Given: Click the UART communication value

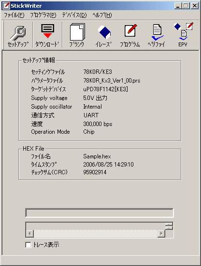Looking at the screenshot, I should (91, 115).
